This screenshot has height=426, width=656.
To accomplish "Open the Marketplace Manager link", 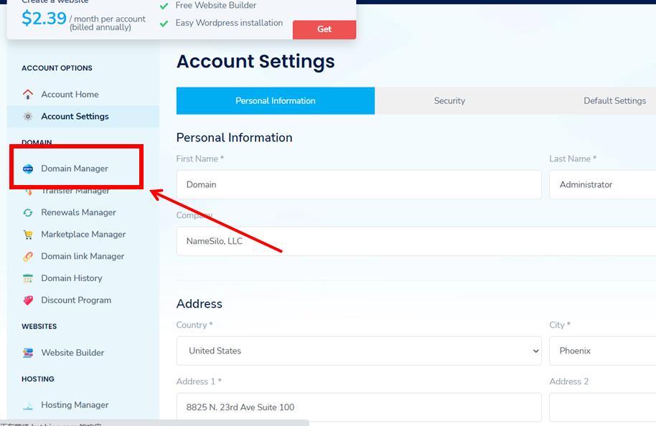I will click(83, 235).
